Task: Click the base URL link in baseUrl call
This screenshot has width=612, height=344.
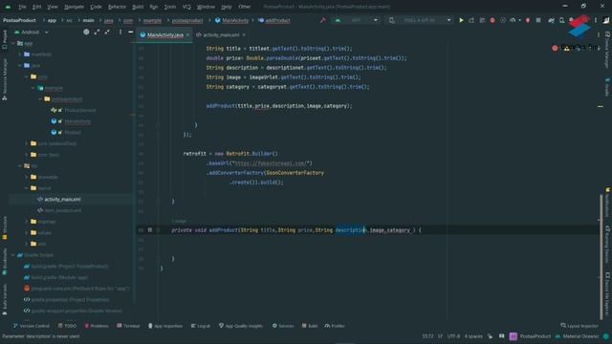Action: pos(271,163)
